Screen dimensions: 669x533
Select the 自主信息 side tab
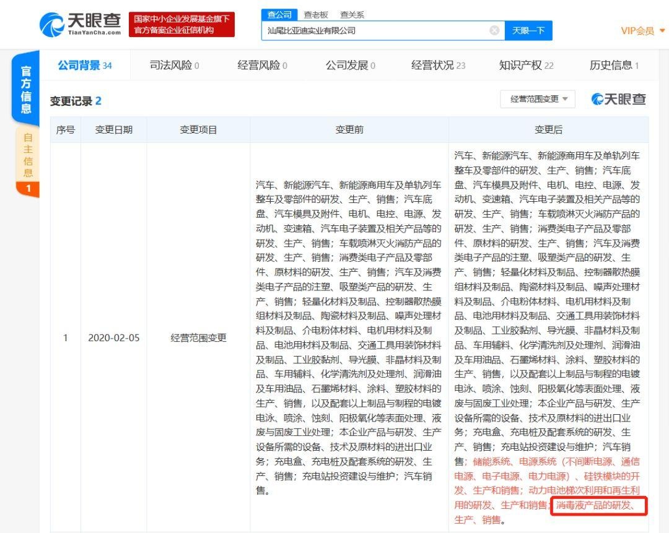[27, 155]
